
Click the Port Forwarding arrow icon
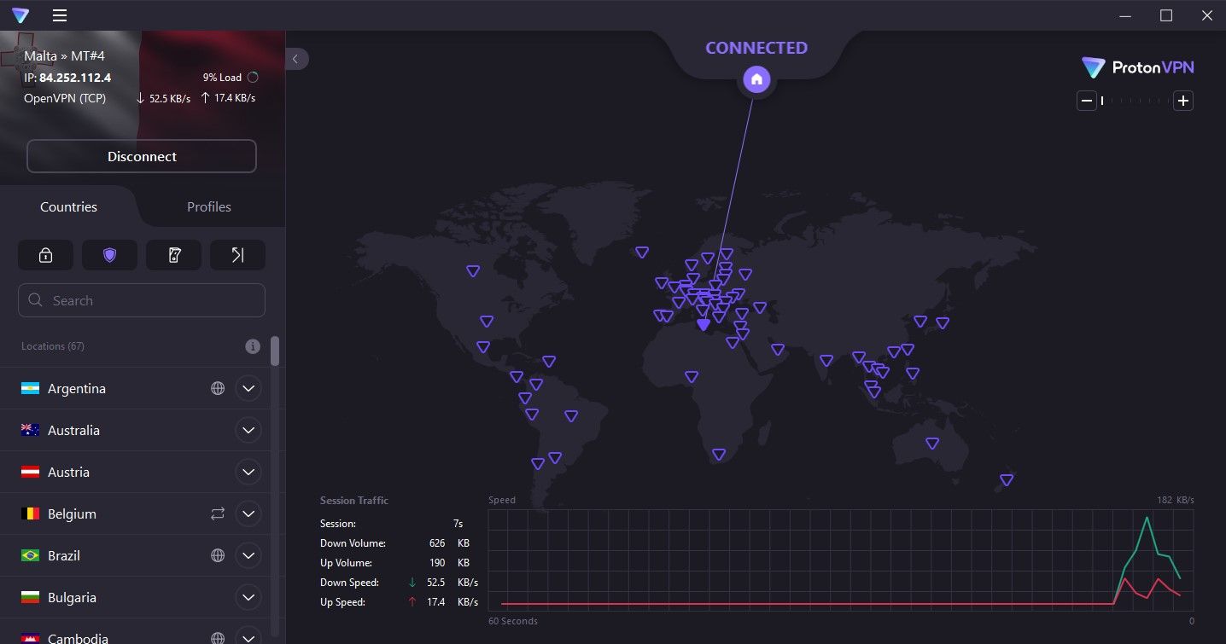pos(237,254)
